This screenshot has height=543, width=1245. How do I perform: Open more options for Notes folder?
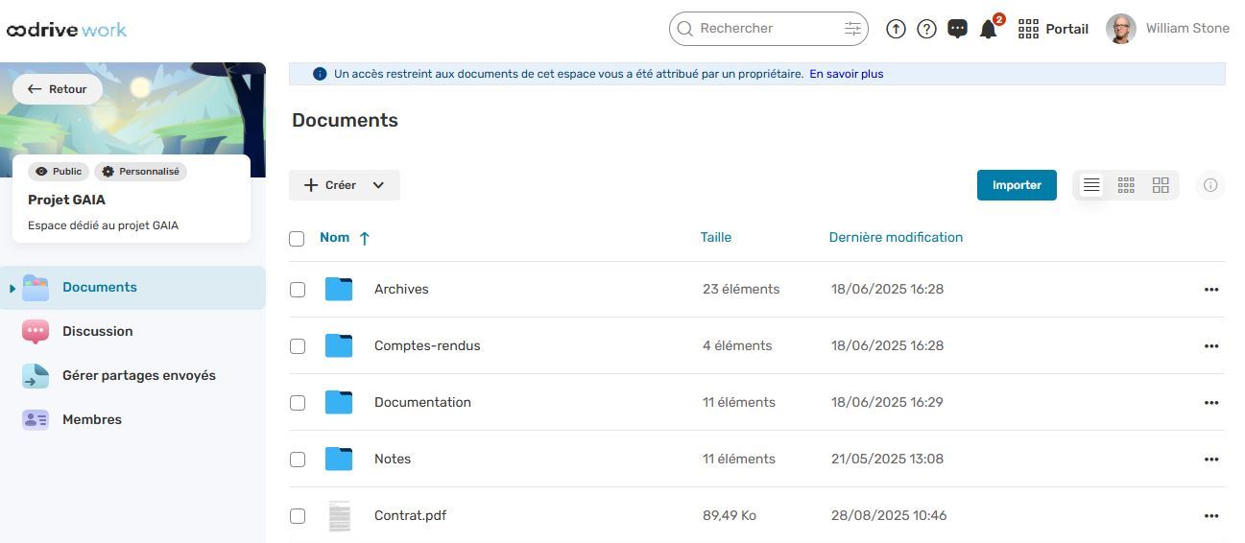pyautogui.click(x=1210, y=460)
